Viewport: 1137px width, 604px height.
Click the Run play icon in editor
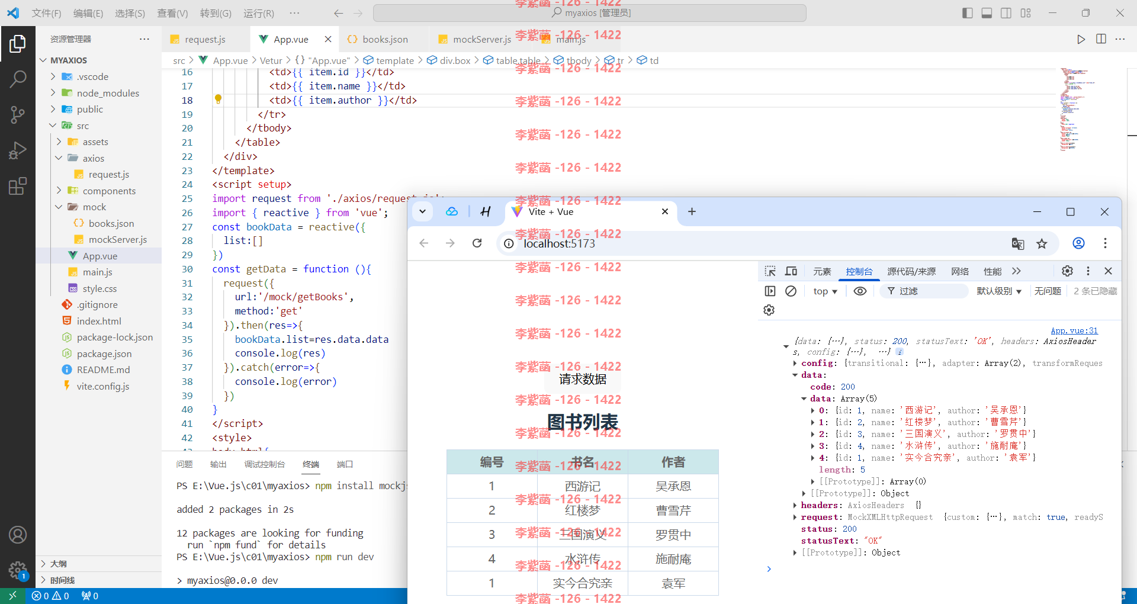point(1081,39)
